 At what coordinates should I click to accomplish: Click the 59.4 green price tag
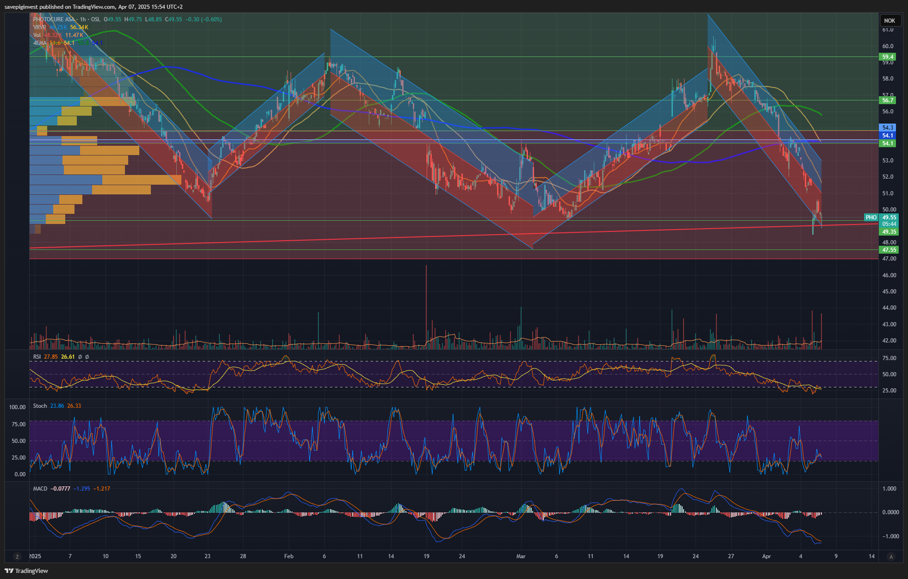[888, 57]
